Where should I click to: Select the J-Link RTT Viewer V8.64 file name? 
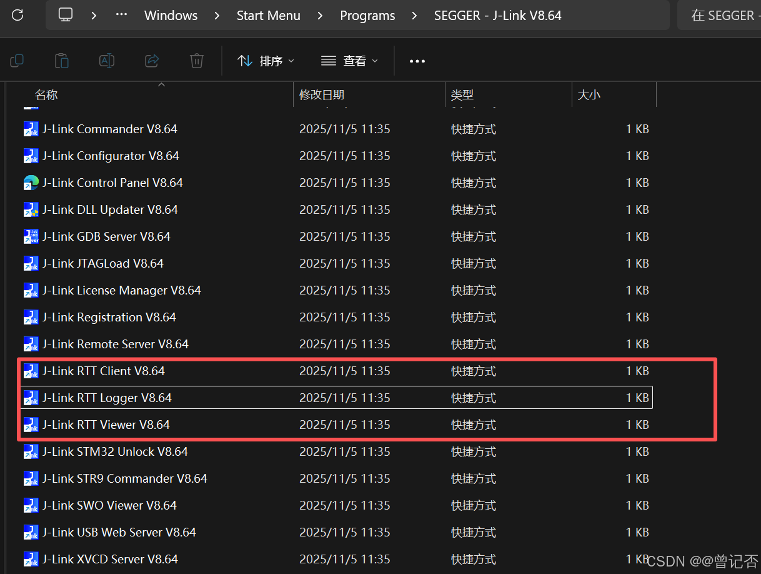pyautogui.click(x=106, y=425)
